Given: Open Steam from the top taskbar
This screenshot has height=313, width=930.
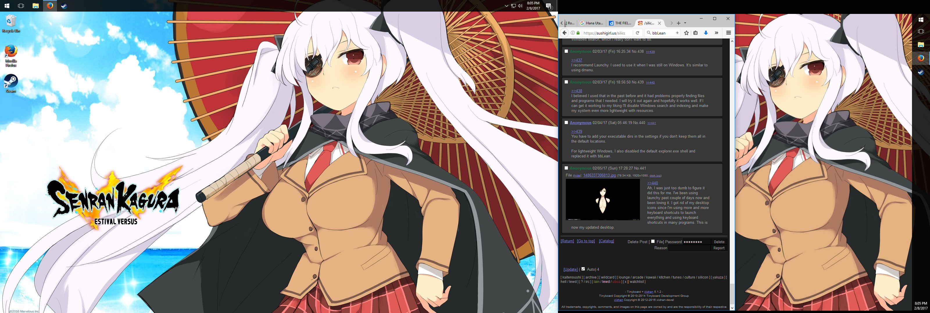Looking at the screenshot, I should pos(64,6).
